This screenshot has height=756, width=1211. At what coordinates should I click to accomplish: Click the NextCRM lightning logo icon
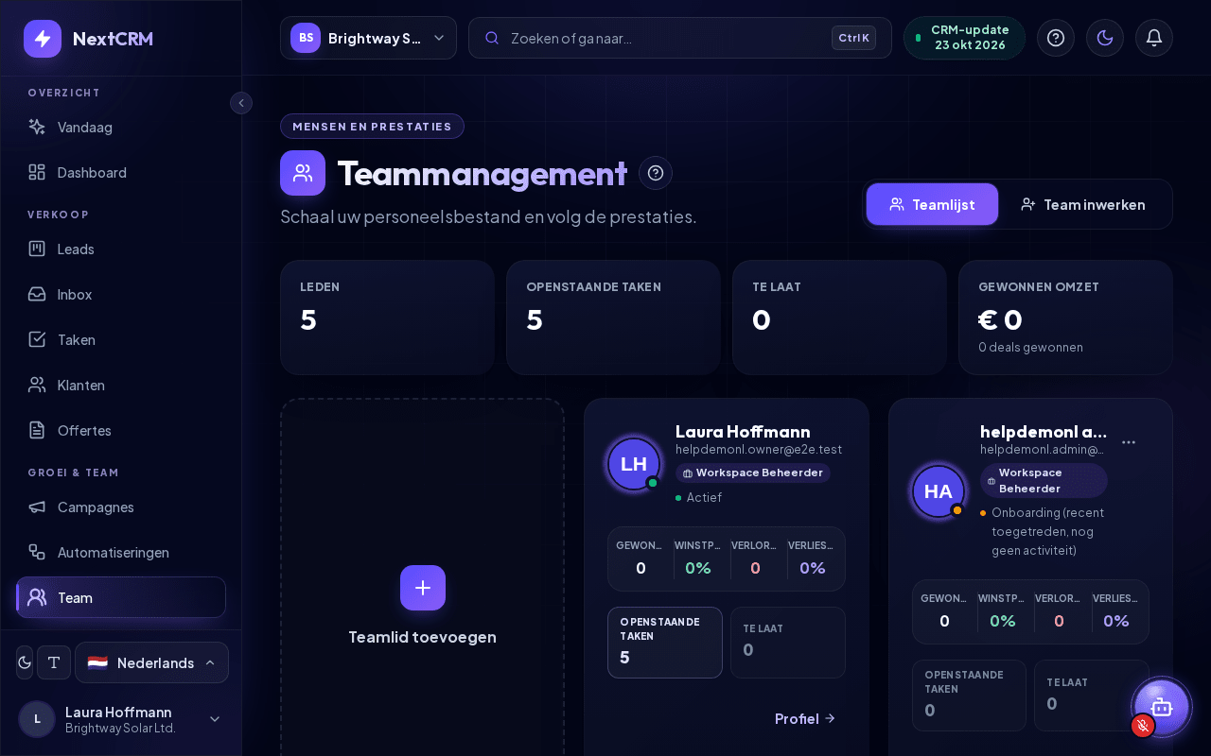(x=43, y=39)
